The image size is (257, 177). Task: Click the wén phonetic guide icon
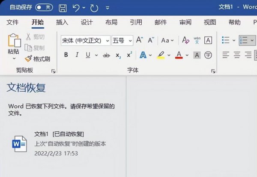click(197, 40)
